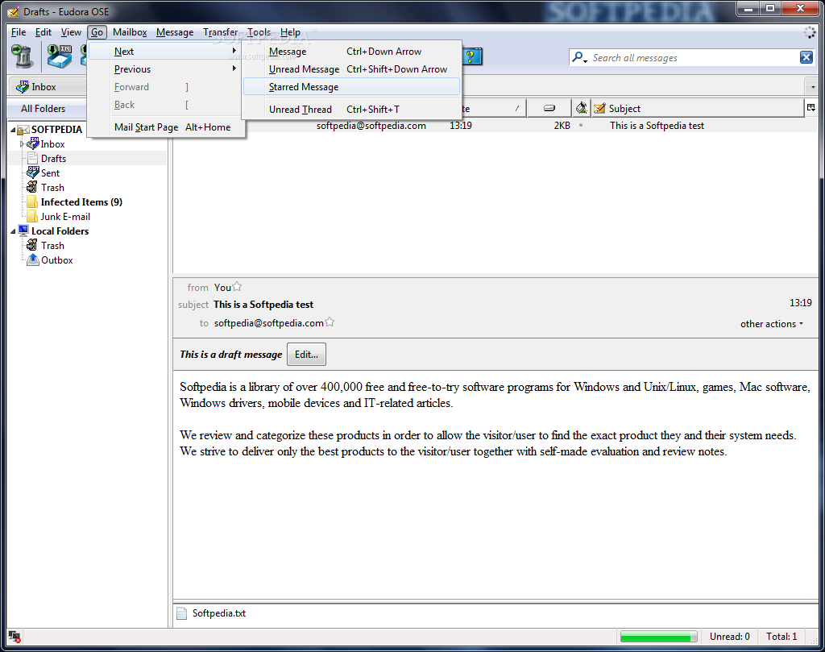825x652 pixels.
Task: Click the Unread: 0 status entry
Action: click(x=729, y=637)
